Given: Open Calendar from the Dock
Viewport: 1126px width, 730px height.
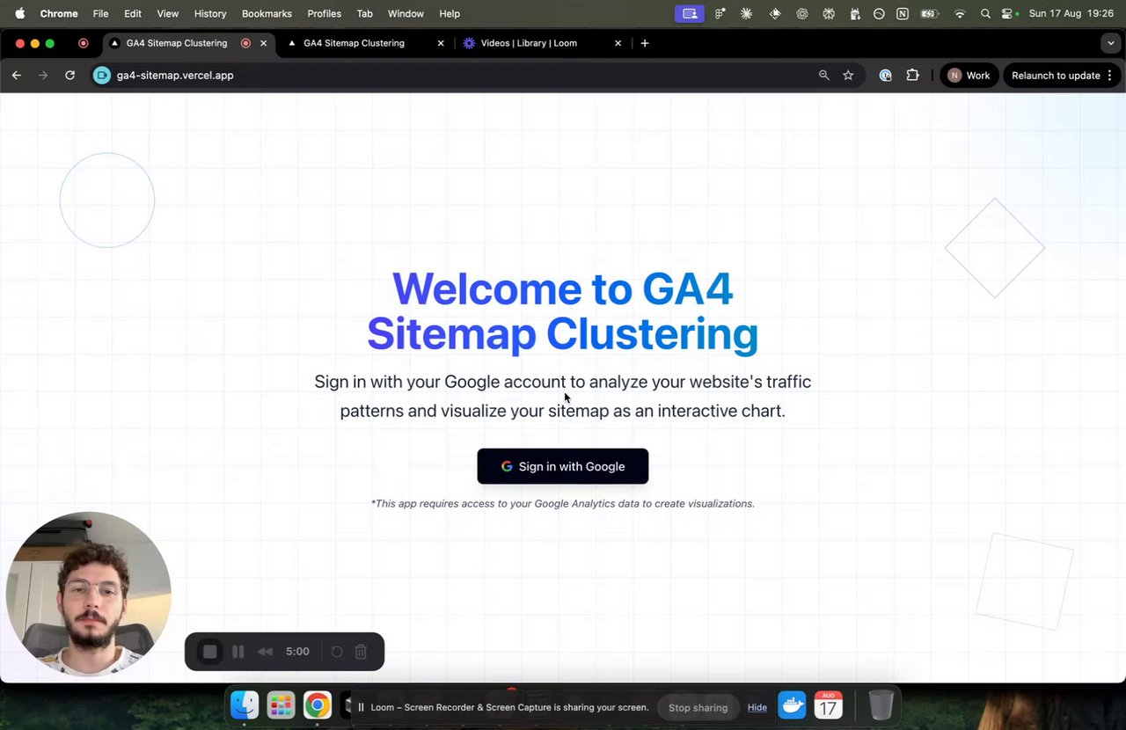Looking at the screenshot, I should (x=829, y=704).
